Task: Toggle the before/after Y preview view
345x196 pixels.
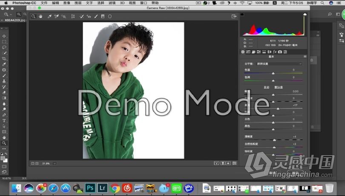Action: [x=216, y=163]
